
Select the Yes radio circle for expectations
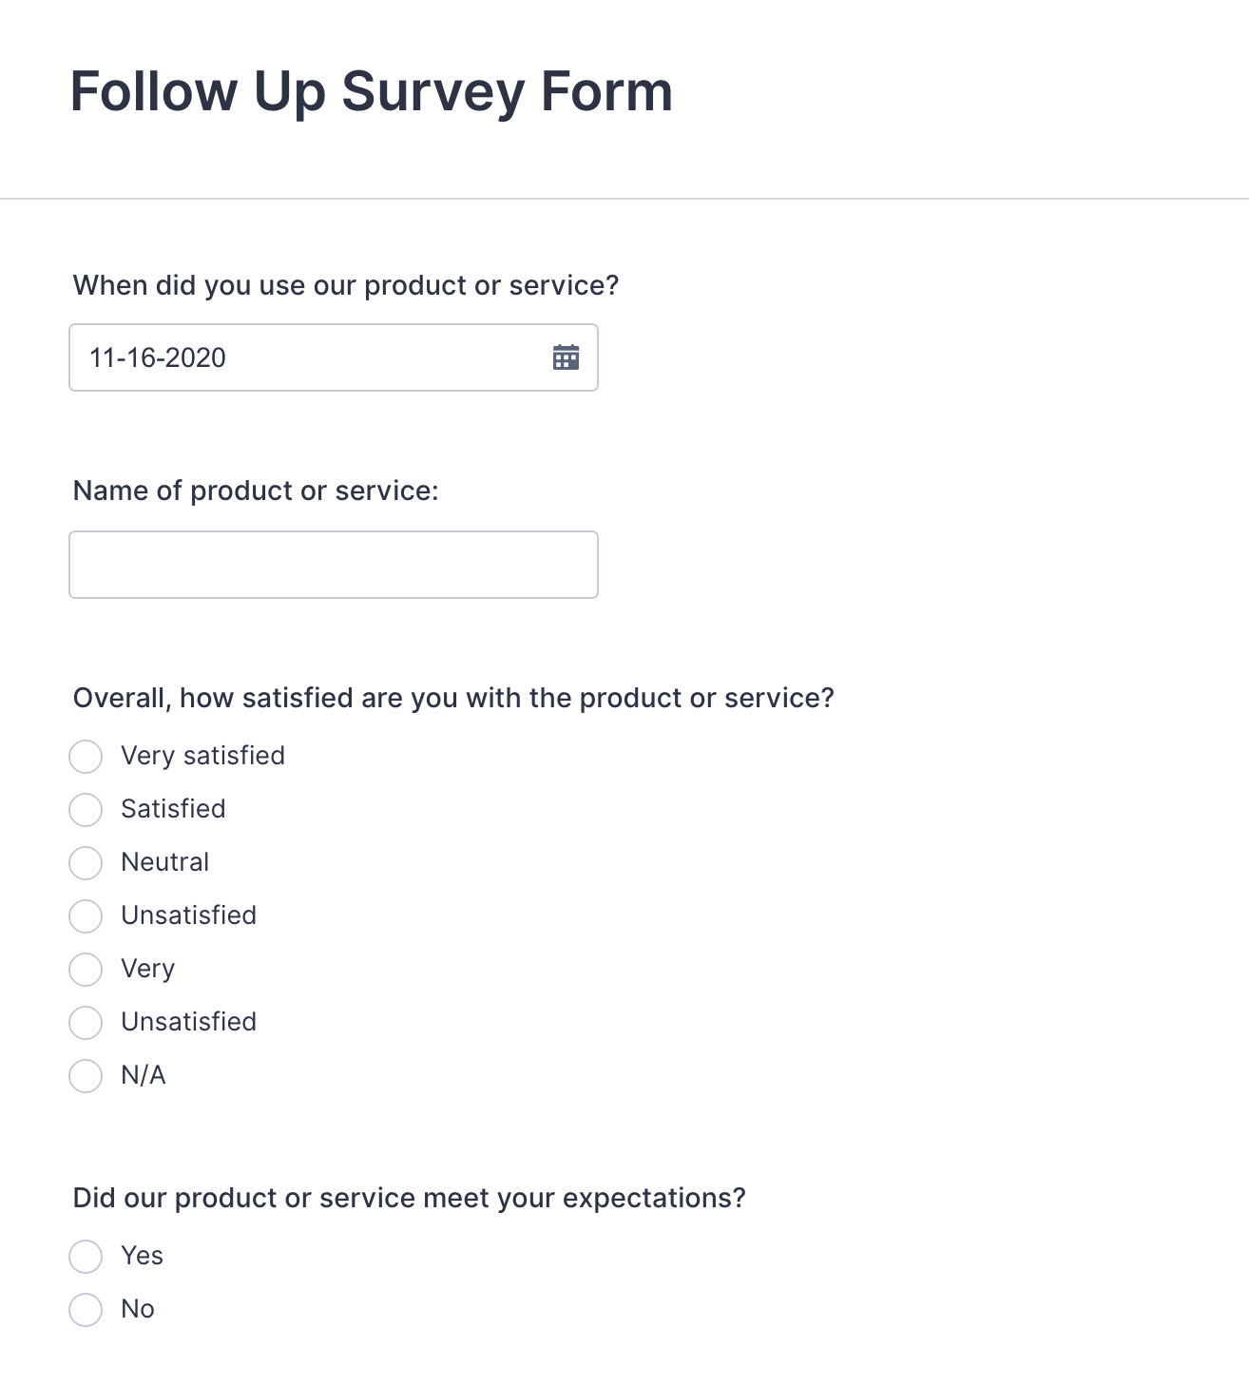(86, 1257)
